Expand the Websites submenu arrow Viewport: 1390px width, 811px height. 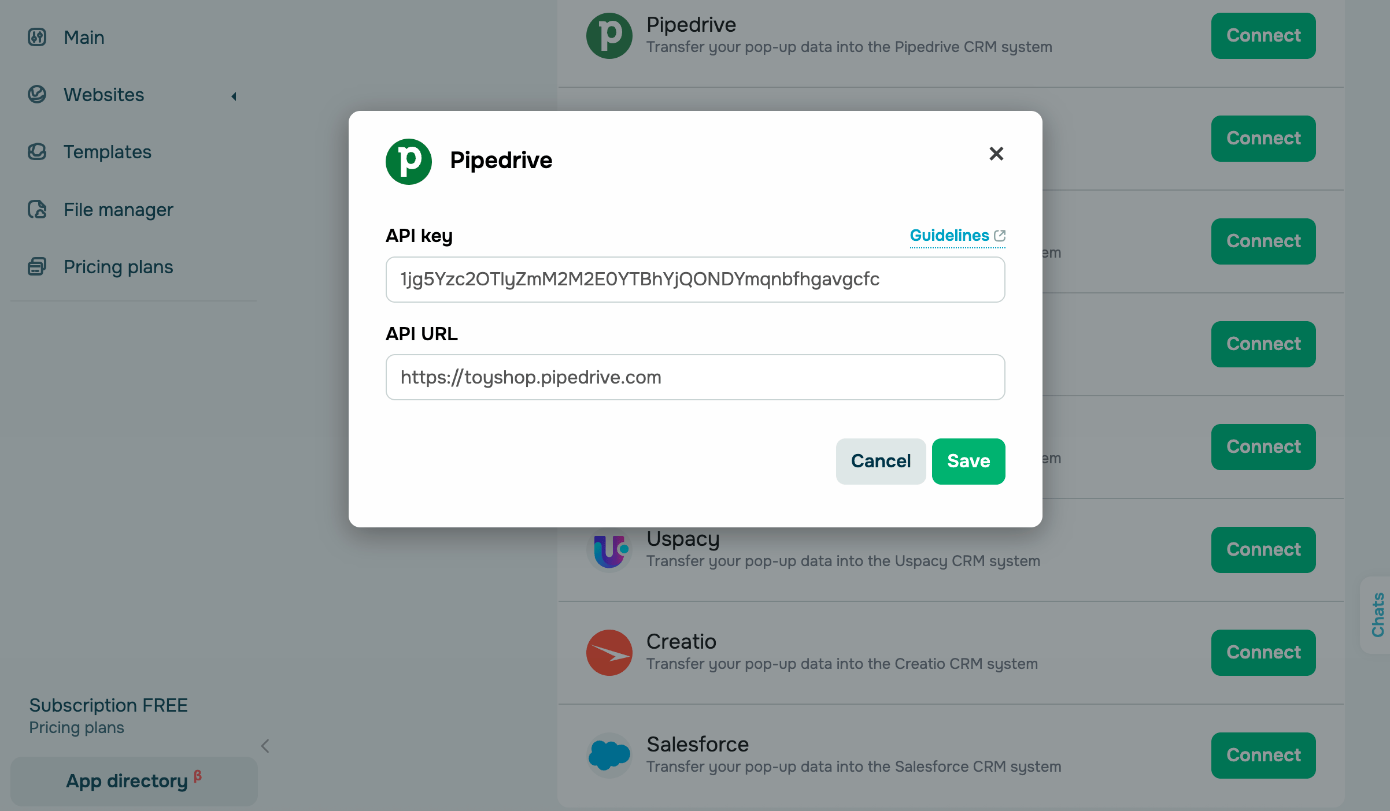point(234,96)
